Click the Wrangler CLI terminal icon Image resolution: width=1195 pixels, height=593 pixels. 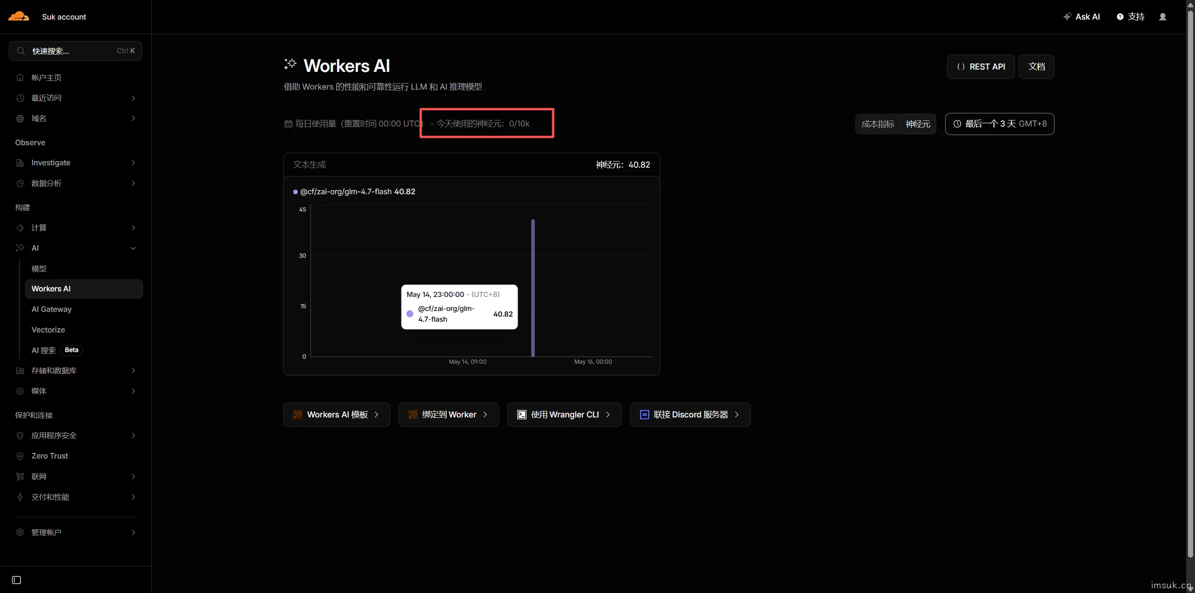coord(521,415)
